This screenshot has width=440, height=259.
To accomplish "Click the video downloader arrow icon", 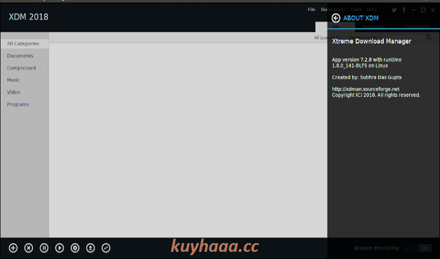I will pos(90,248).
